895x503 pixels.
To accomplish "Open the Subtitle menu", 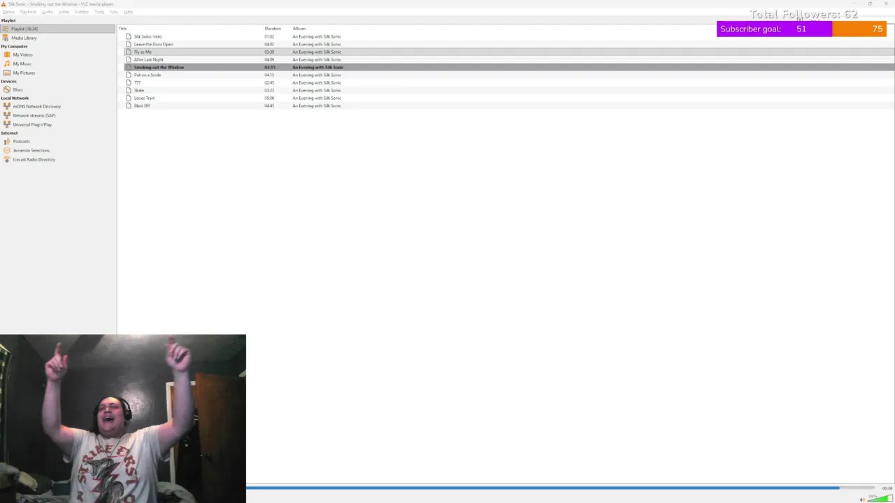I will (x=82, y=12).
